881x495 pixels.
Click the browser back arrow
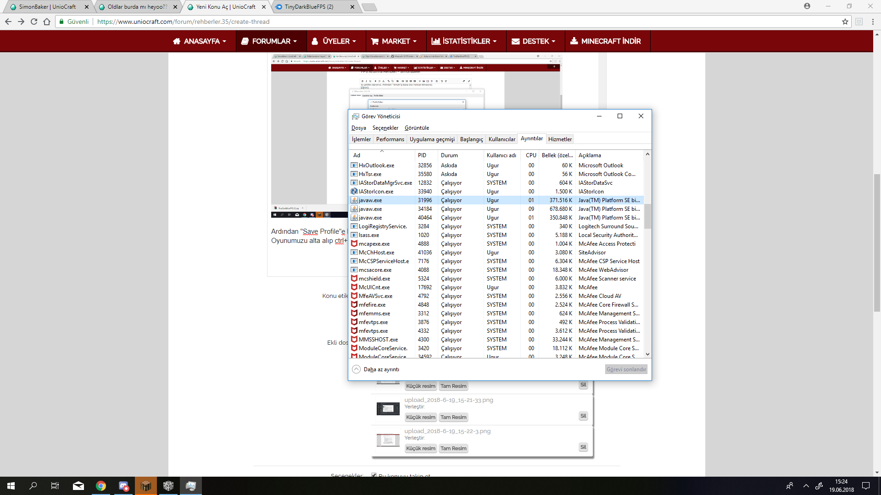tap(8, 22)
